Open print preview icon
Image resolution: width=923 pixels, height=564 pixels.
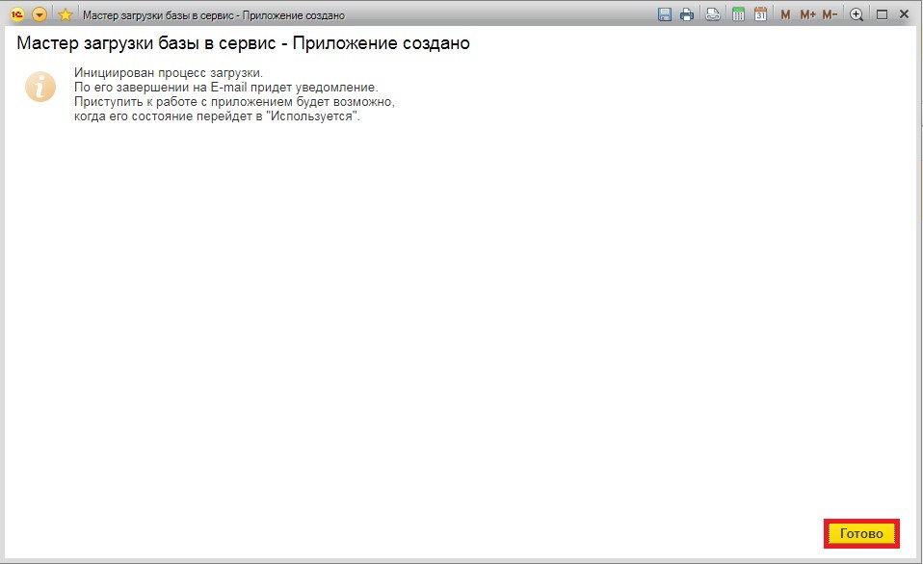tap(712, 14)
